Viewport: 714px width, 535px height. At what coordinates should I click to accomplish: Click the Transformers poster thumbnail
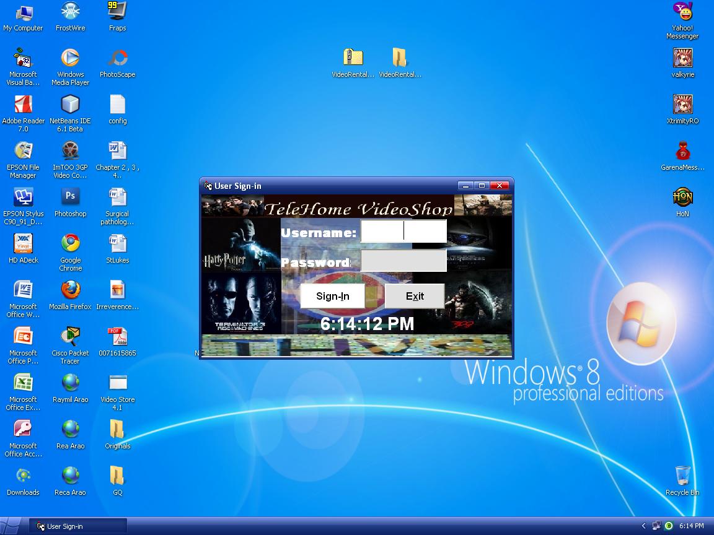[x=479, y=244]
